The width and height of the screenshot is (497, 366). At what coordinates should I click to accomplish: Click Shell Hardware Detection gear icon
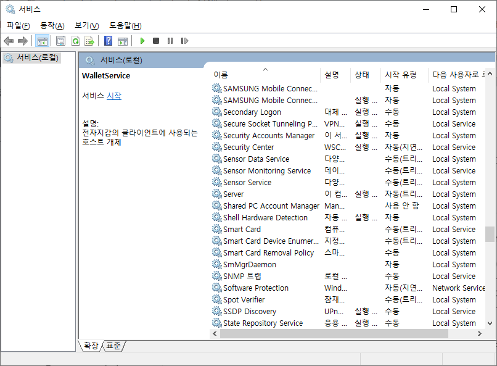click(x=217, y=217)
